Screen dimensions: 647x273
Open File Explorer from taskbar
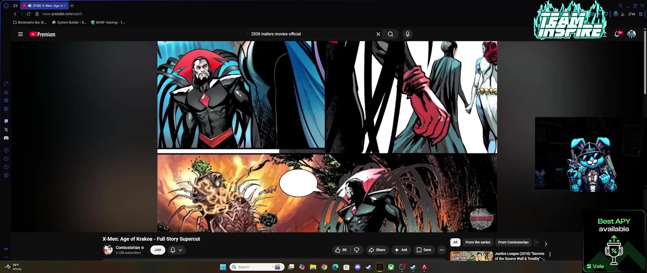coord(313,267)
